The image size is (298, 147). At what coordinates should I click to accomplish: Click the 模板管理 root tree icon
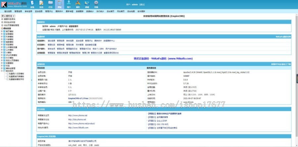tap(2, 28)
